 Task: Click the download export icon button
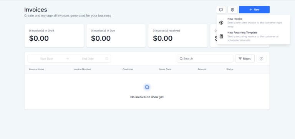(261, 59)
